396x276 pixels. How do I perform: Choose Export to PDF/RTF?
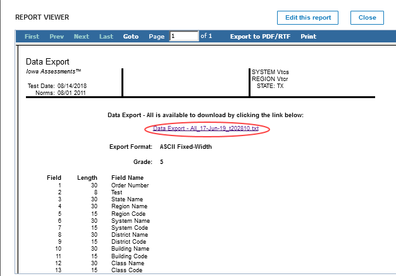[260, 37]
